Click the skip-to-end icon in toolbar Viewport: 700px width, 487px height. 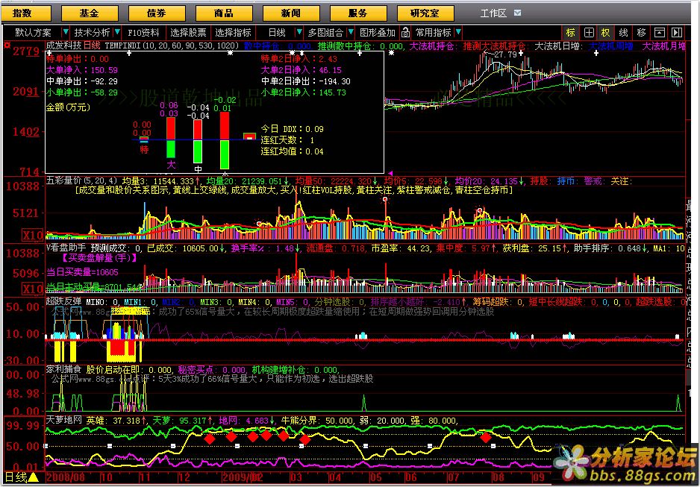point(677,33)
